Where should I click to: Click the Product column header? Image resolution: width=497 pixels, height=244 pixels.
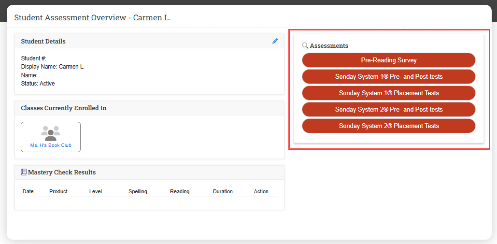[x=58, y=192]
